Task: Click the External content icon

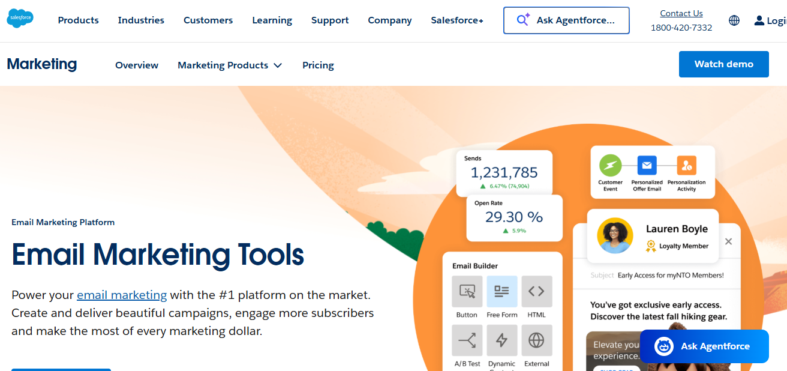Action: tap(536, 341)
